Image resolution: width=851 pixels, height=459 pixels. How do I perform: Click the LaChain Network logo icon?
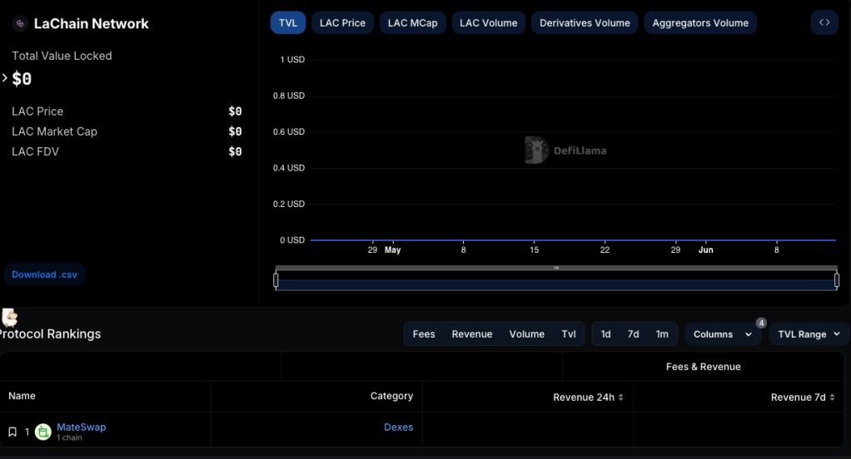tap(20, 24)
